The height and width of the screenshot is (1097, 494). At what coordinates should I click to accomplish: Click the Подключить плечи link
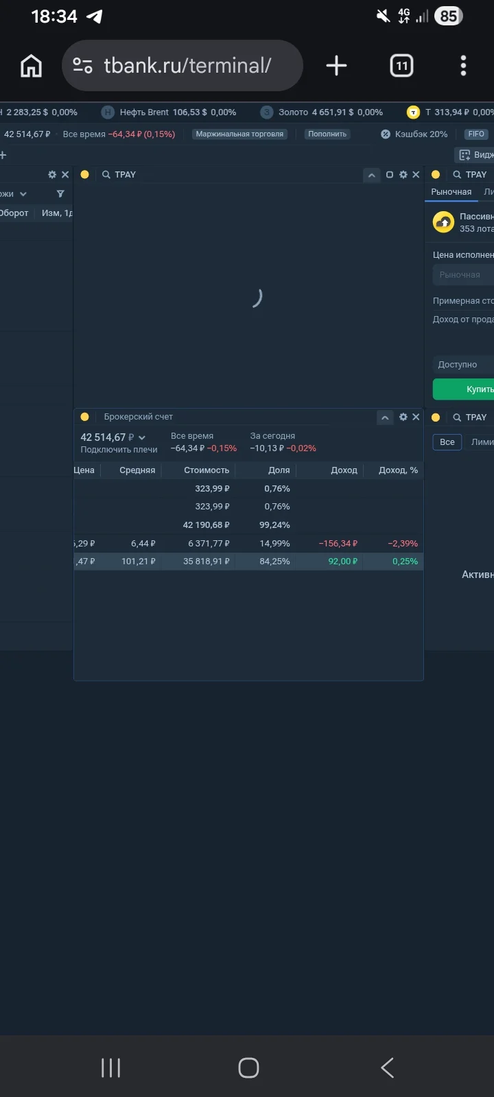tap(119, 450)
